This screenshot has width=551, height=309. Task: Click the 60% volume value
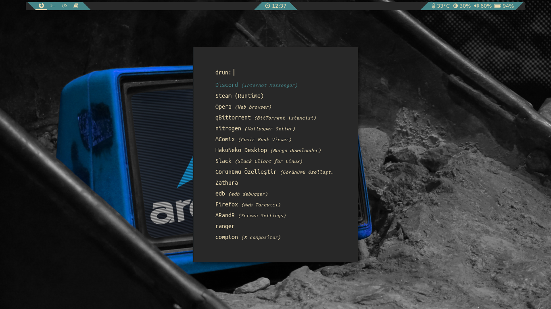click(x=486, y=6)
